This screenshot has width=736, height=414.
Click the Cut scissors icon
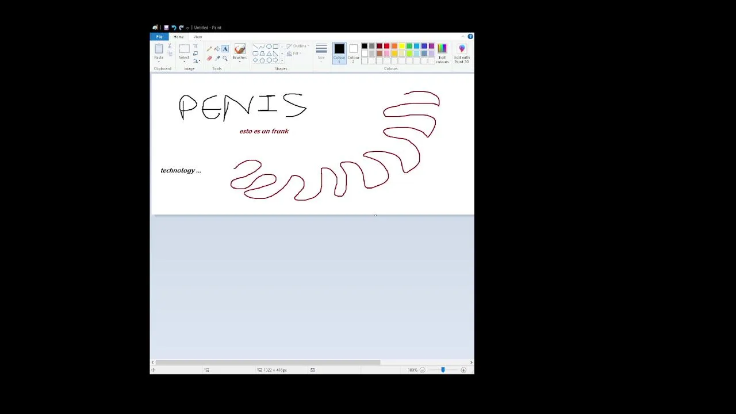pyautogui.click(x=170, y=46)
